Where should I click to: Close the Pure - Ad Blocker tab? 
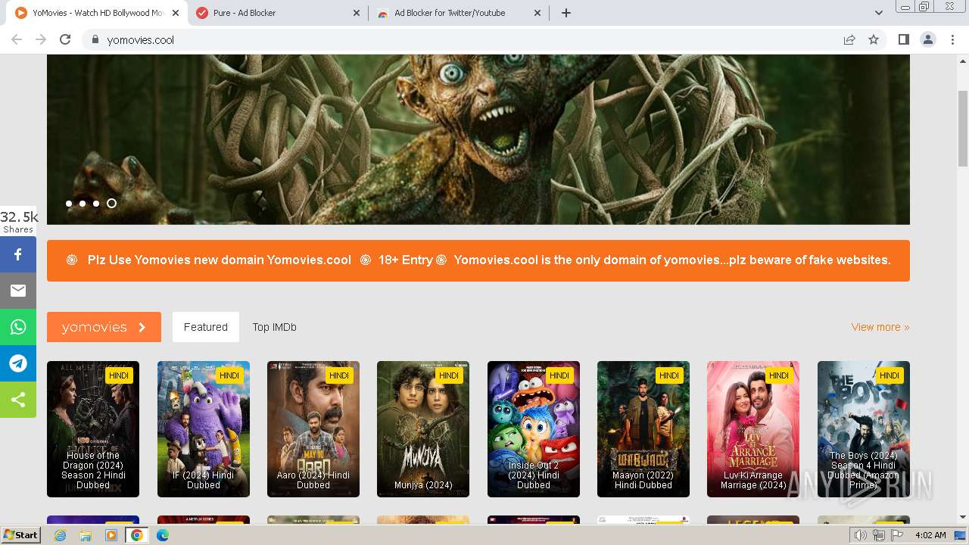click(357, 13)
